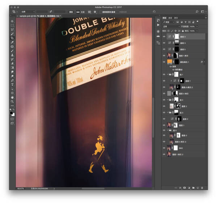The height and width of the screenshot is (203, 217).
Task: Open workspace switcher in options bar
Action: [x=203, y=12]
